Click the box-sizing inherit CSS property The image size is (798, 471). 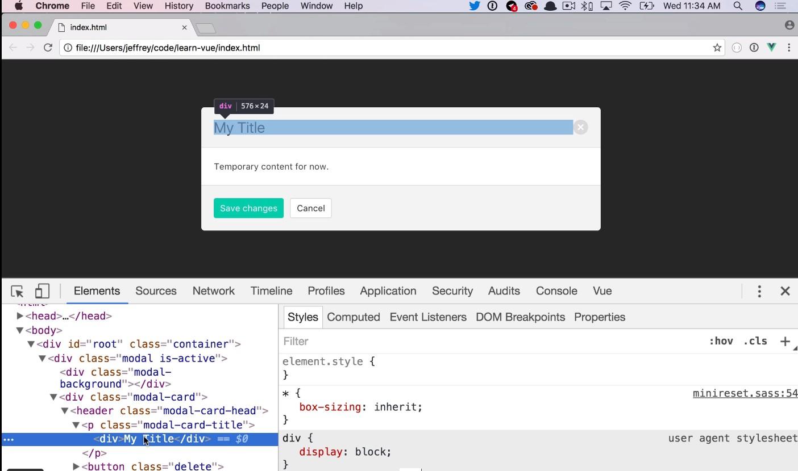point(361,407)
